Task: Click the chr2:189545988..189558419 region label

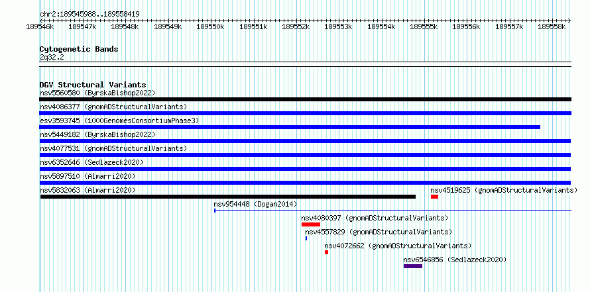Action: 90,14
